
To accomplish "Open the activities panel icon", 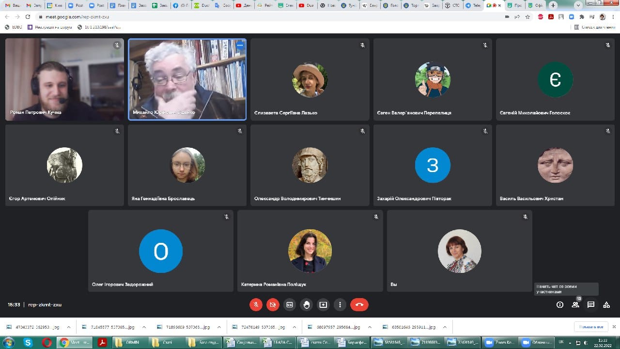I will pos(606,305).
